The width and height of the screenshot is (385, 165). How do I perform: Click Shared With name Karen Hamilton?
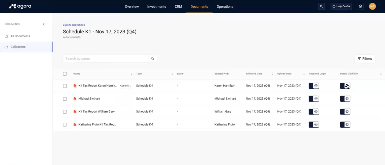click(x=225, y=86)
